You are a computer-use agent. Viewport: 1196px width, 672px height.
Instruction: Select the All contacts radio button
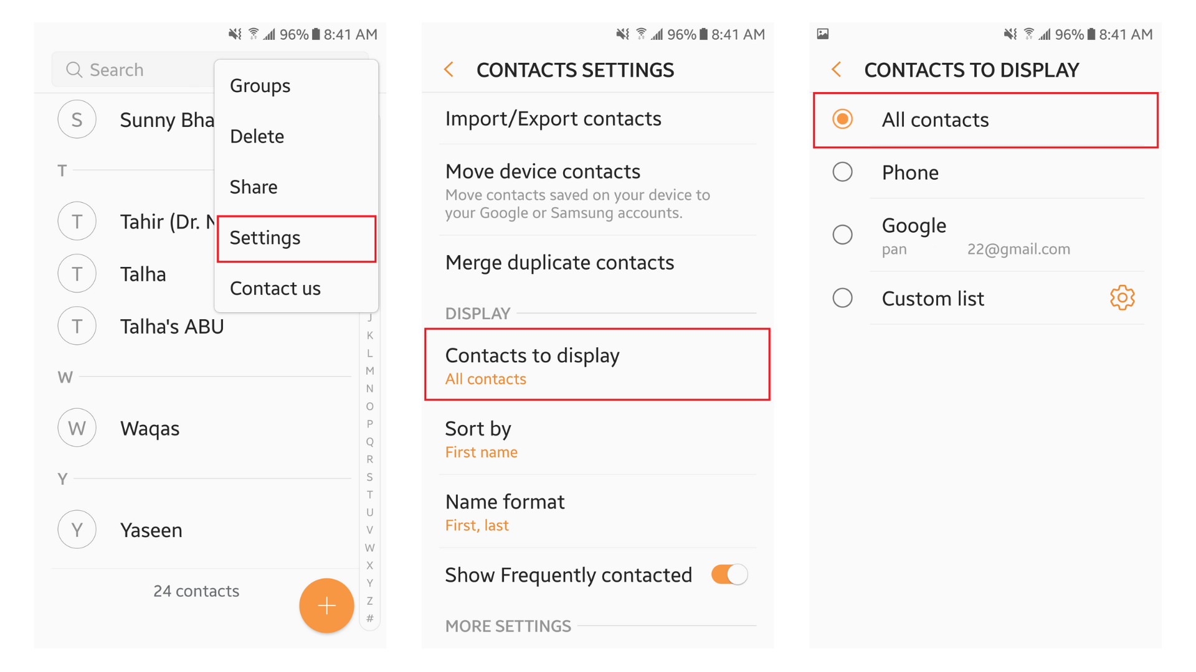845,120
